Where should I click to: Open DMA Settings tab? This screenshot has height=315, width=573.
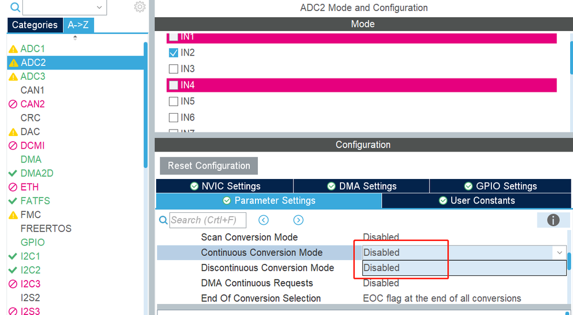click(361, 186)
